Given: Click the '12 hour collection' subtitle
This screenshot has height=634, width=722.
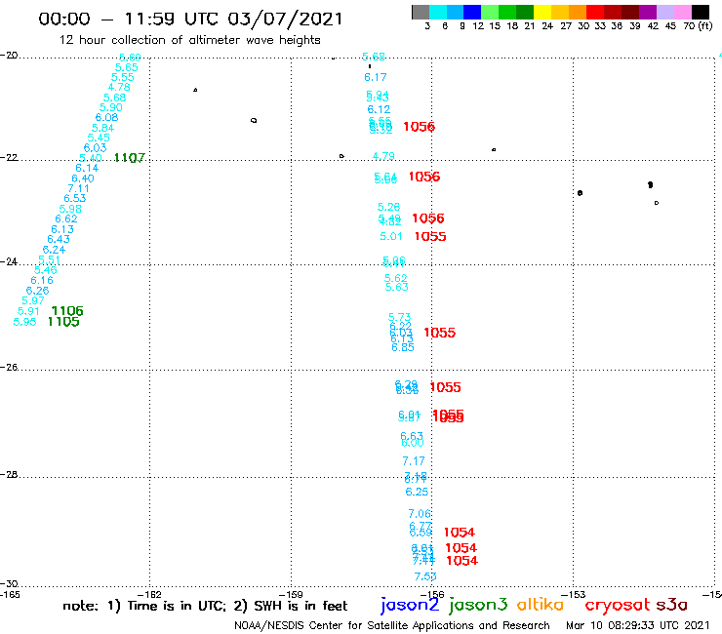Looking at the screenshot, I should coord(189,40).
